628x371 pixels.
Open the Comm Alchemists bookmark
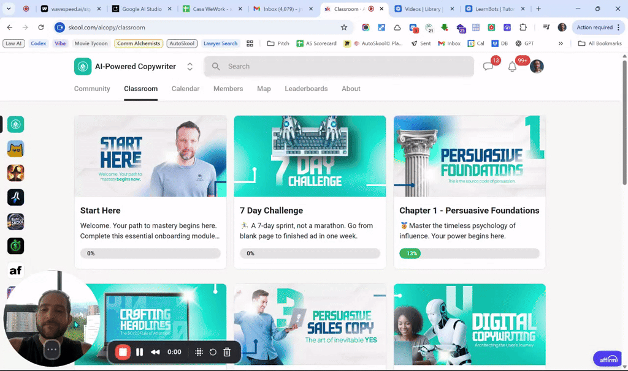pyautogui.click(x=139, y=43)
